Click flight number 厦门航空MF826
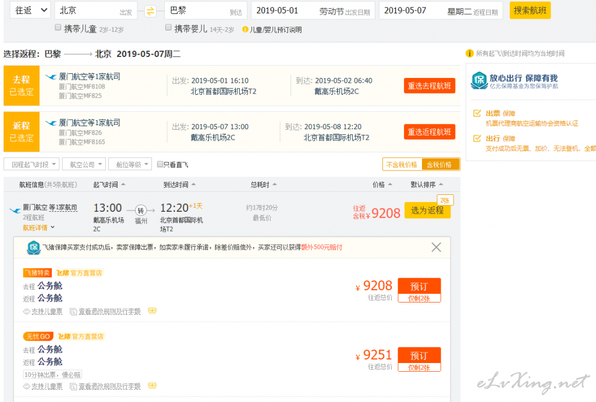This screenshot has height=402, width=596. 80,133
